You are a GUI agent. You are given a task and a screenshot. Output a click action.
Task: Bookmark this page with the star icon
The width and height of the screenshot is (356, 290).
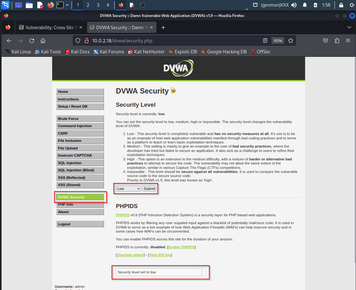pyautogui.click(x=290, y=40)
